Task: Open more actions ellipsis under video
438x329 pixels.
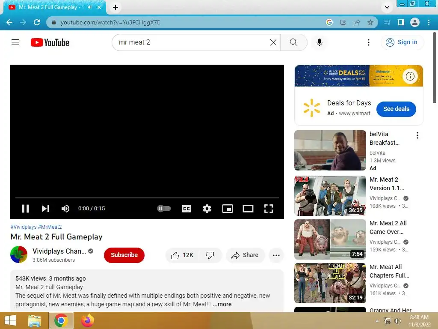Action: point(276,255)
